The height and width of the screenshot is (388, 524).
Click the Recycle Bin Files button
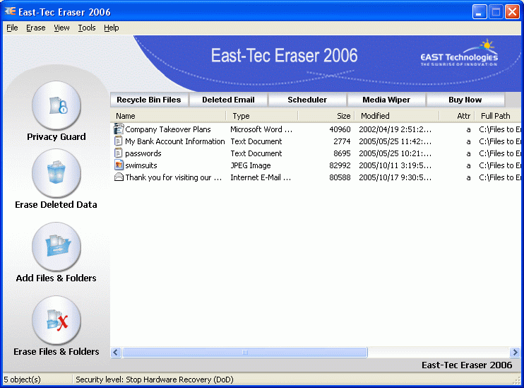coord(149,100)
